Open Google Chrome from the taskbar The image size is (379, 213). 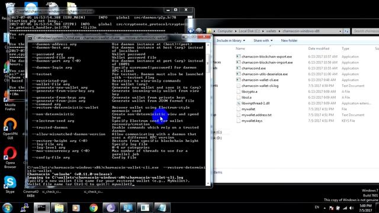(94, 208)
